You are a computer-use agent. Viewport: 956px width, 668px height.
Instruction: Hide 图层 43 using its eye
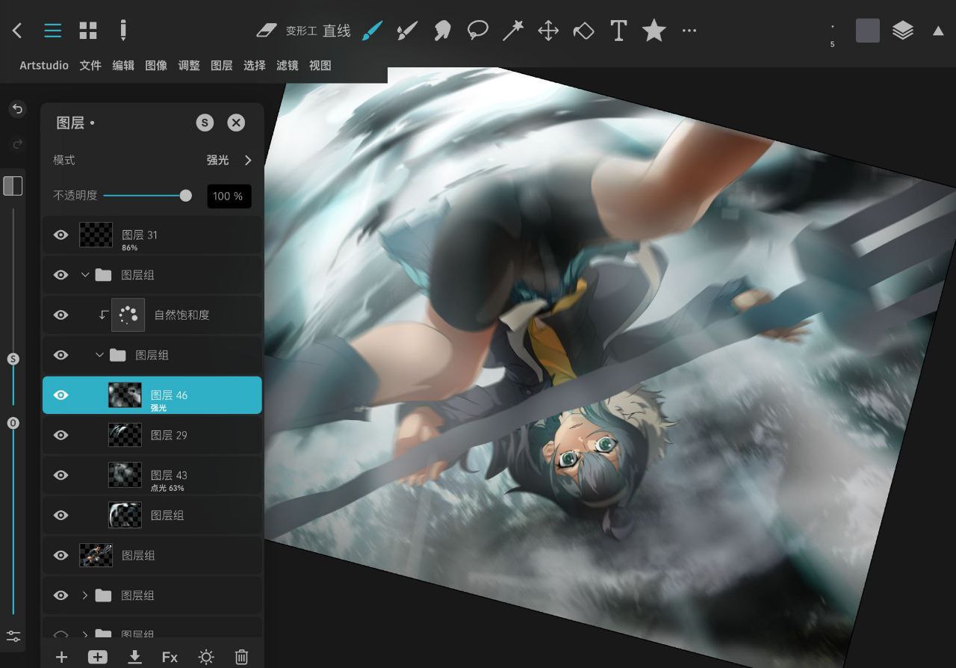click(x=61, y=475)
